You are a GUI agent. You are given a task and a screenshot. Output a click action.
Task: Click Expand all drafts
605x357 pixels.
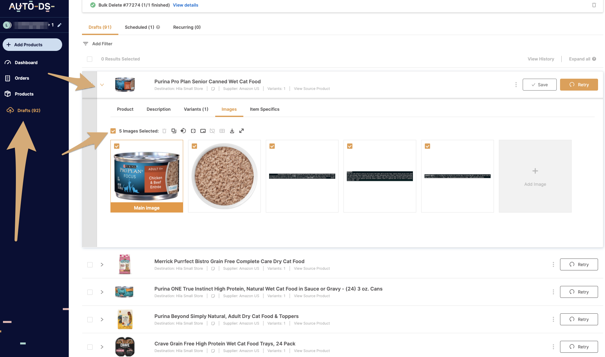click(579, 59)
